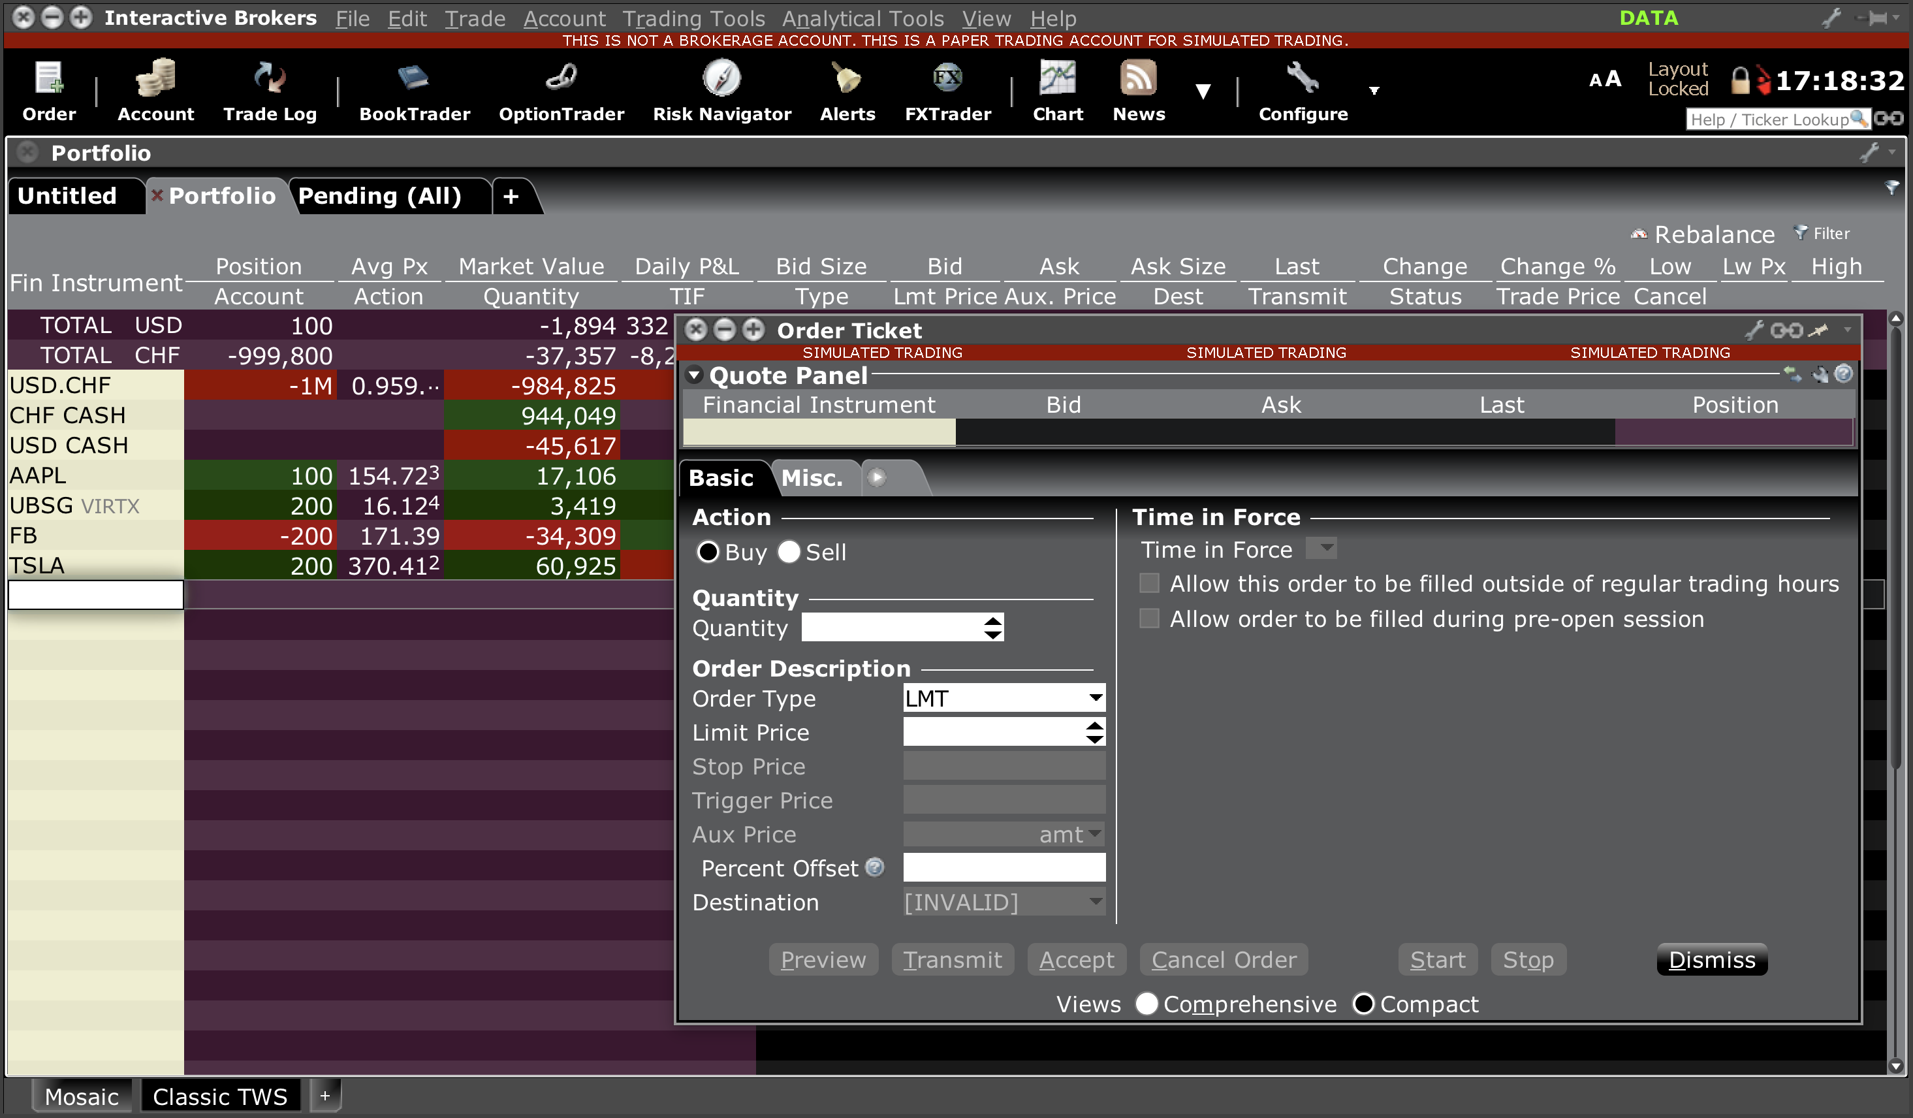
Task: Enable fill outside regular trading hours checkbox
Action: coord(1149,583)
